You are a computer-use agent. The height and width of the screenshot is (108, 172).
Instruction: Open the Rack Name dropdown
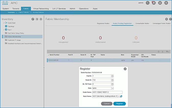point(118,96)
